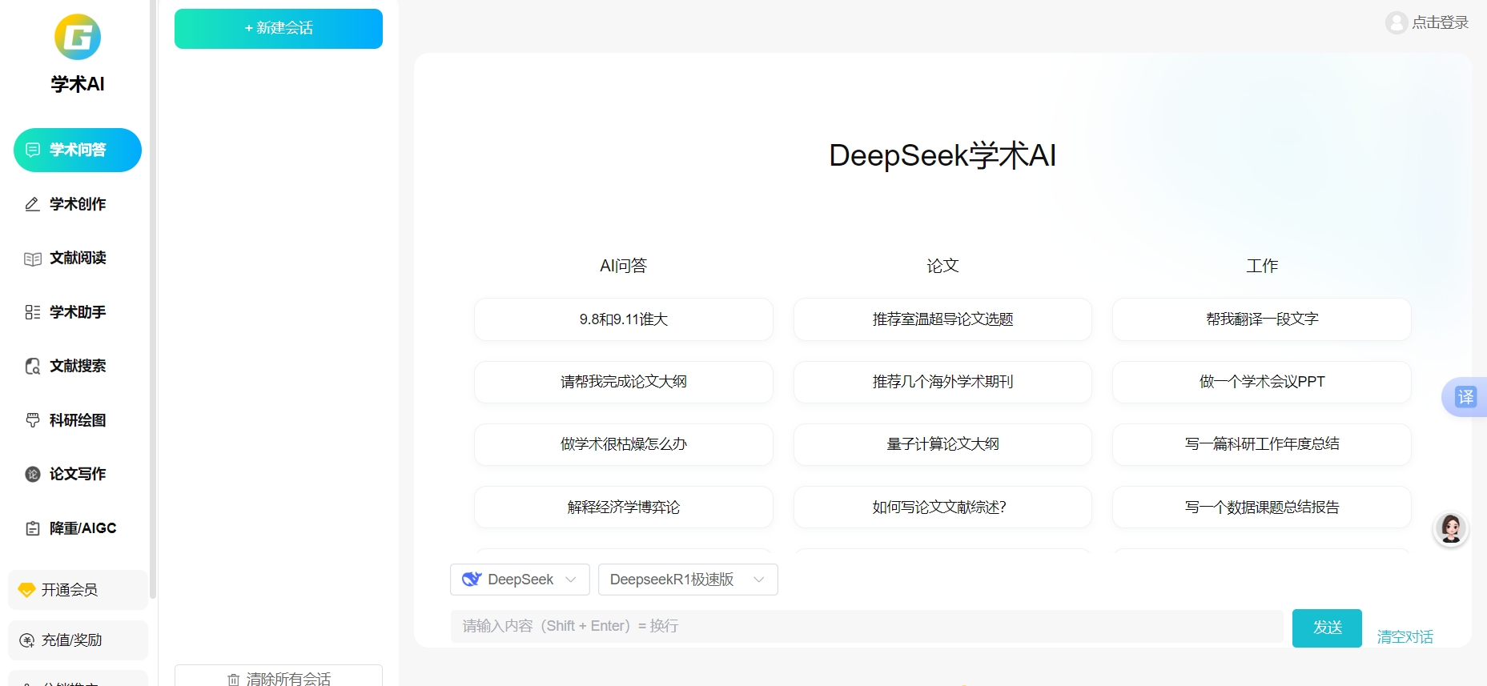Click the 清空对话 link

[x=1405, y=637]
